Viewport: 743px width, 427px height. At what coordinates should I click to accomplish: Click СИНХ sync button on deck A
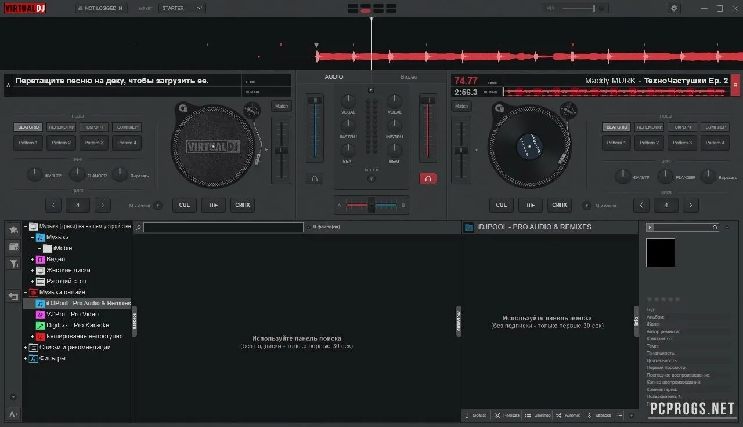click(x=243, y=205)
